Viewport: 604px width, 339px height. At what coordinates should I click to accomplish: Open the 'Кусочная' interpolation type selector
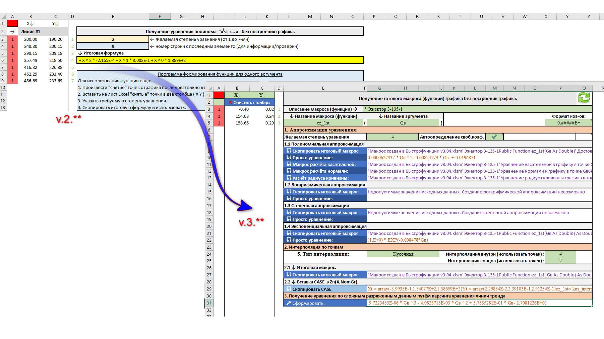click(x=403, y=254)
